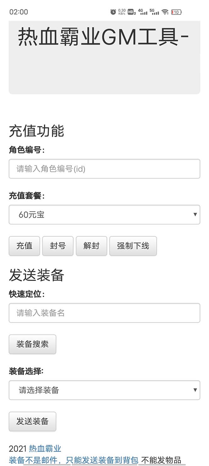Viewport: 209px width, 466px height.
Task: Tap the 请输入装备名 input field
Action: 104,313
